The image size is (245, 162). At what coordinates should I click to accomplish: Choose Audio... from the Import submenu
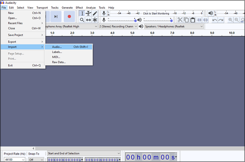57,47
